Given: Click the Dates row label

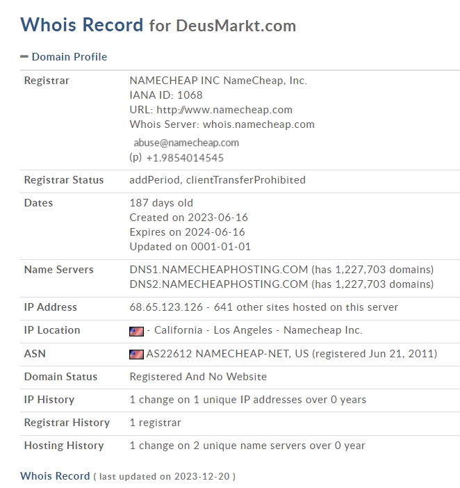Looking at the screenshot, I should click(39, 203).
